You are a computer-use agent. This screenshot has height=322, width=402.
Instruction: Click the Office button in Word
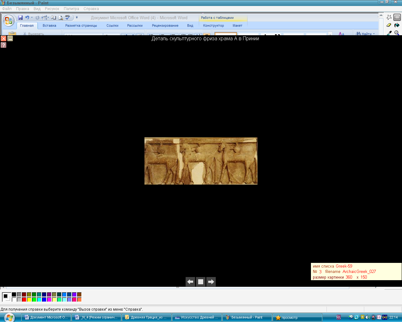(8, 21)
